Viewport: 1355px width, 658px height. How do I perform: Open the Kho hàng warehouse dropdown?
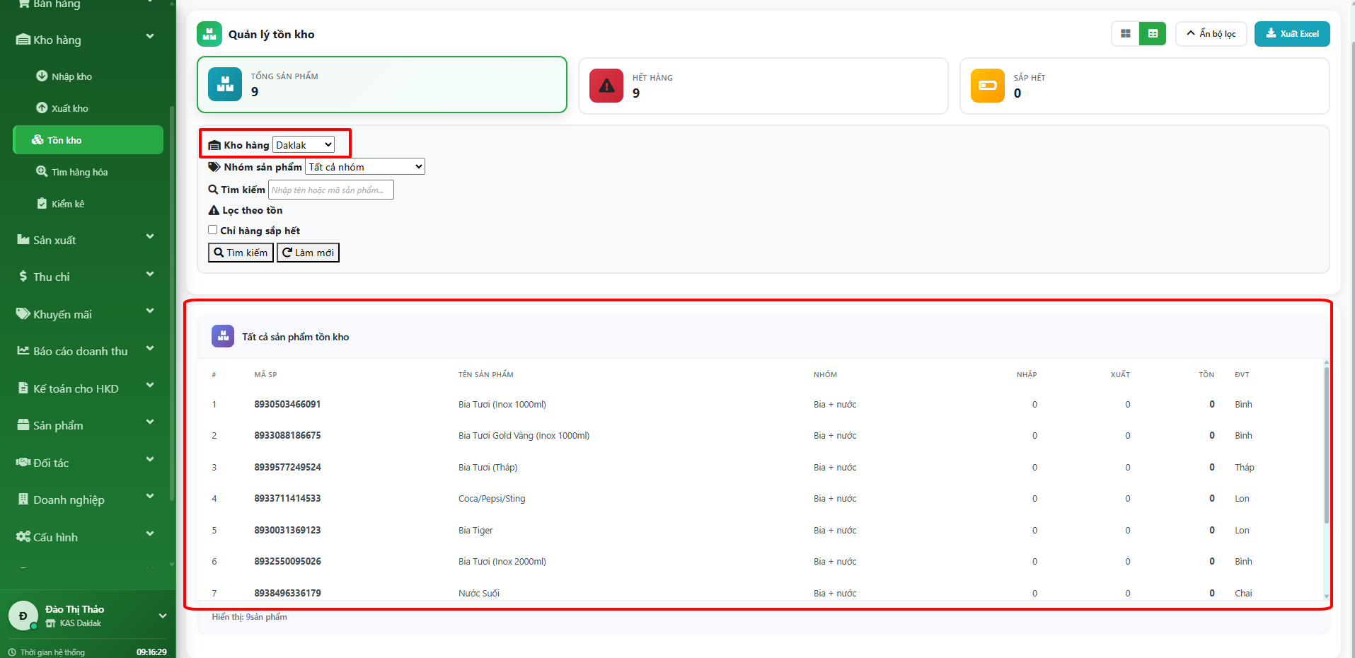click(304, 145)
